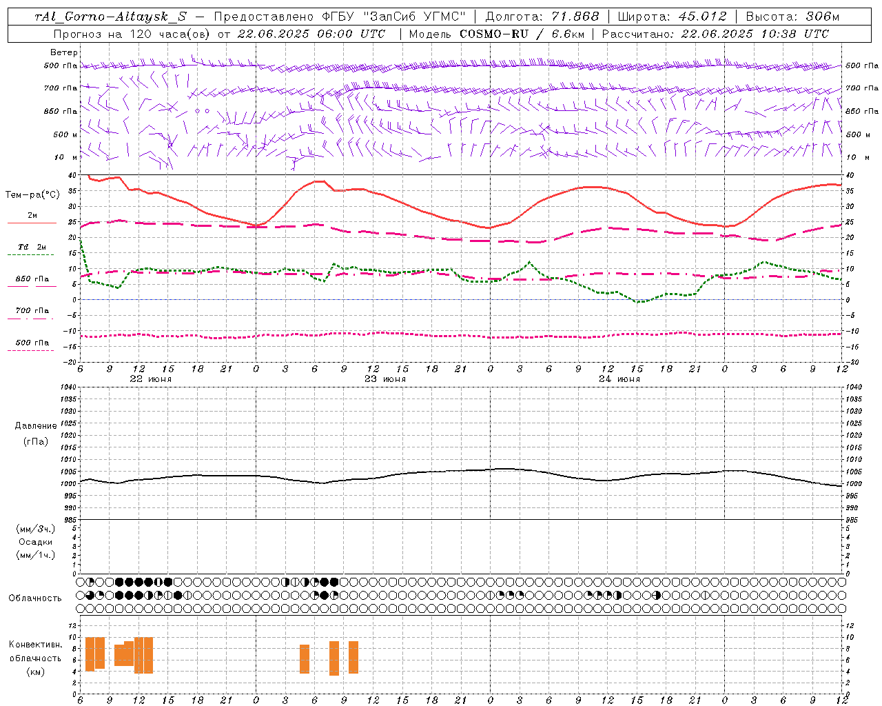
Task: Click the 500 гПа temperature legend entry
Action: 32,342
